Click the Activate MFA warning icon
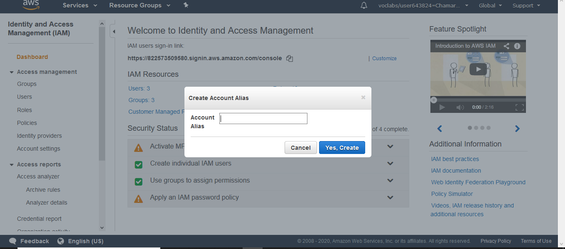 (x=139, y=147)
